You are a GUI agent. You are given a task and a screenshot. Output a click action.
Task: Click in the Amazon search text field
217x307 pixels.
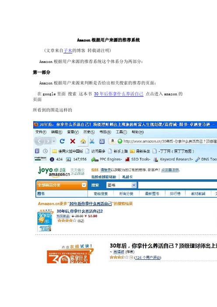[178, 185]
